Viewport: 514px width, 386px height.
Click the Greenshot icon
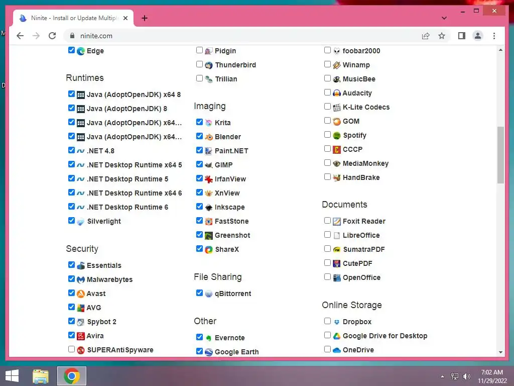(x=208, y=236)
